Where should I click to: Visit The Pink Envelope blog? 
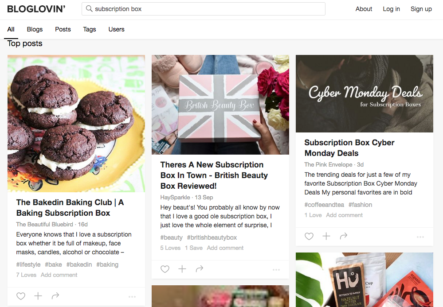point(328,164)
